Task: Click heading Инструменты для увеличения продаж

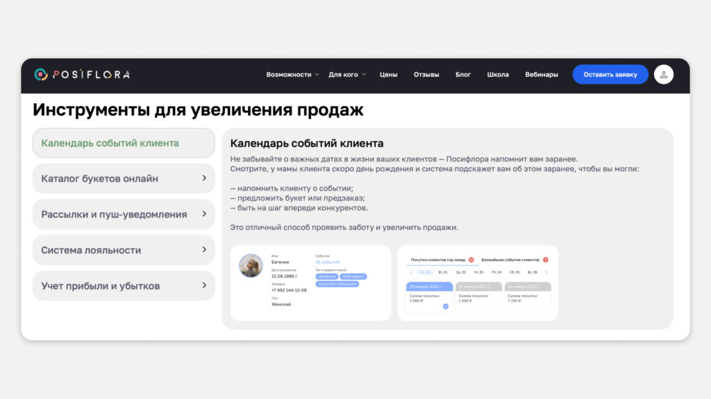Action: [198, 110]
